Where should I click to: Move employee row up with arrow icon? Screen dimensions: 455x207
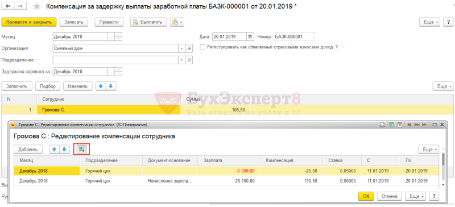(101, 86)
